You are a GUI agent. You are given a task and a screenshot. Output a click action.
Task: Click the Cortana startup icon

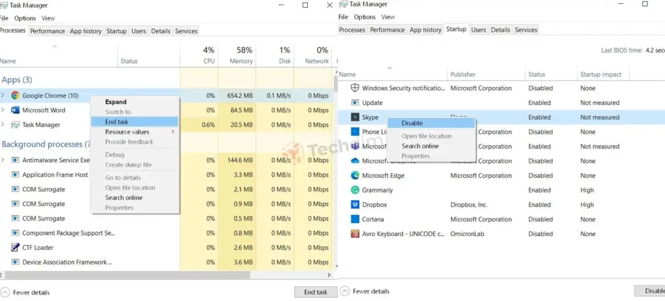[355, 219]
